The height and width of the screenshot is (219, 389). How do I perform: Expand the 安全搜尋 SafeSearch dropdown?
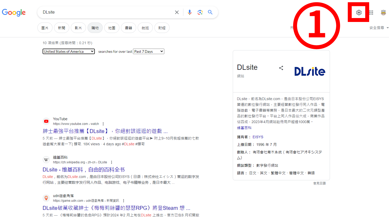click(379, 27)
